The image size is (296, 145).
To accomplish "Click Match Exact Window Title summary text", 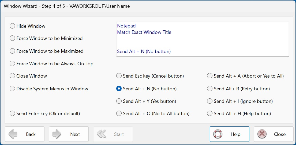I will point(144,32).
